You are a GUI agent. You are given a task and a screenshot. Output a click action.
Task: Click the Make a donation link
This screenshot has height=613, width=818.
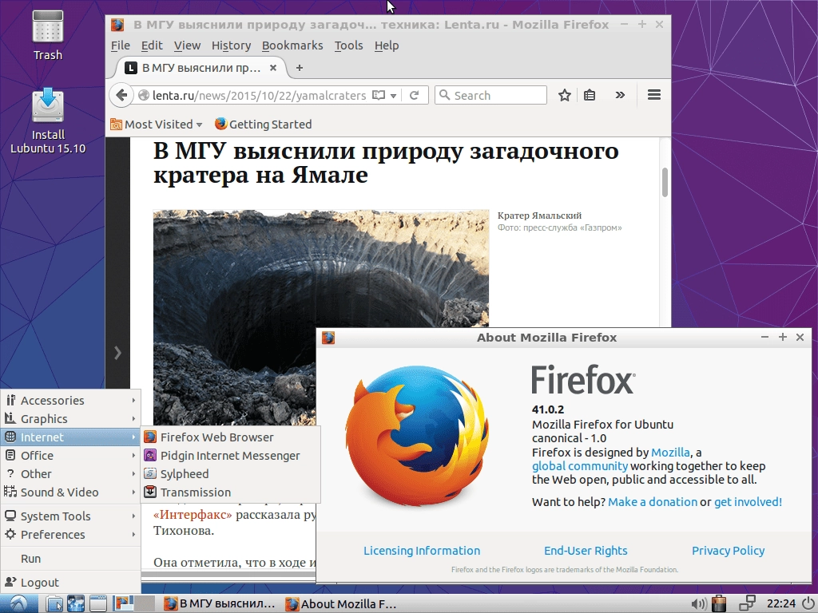pyautogui.click(x=653, y=501)
